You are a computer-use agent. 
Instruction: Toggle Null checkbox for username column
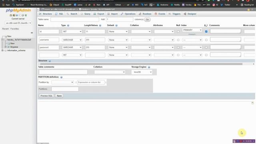178,40
